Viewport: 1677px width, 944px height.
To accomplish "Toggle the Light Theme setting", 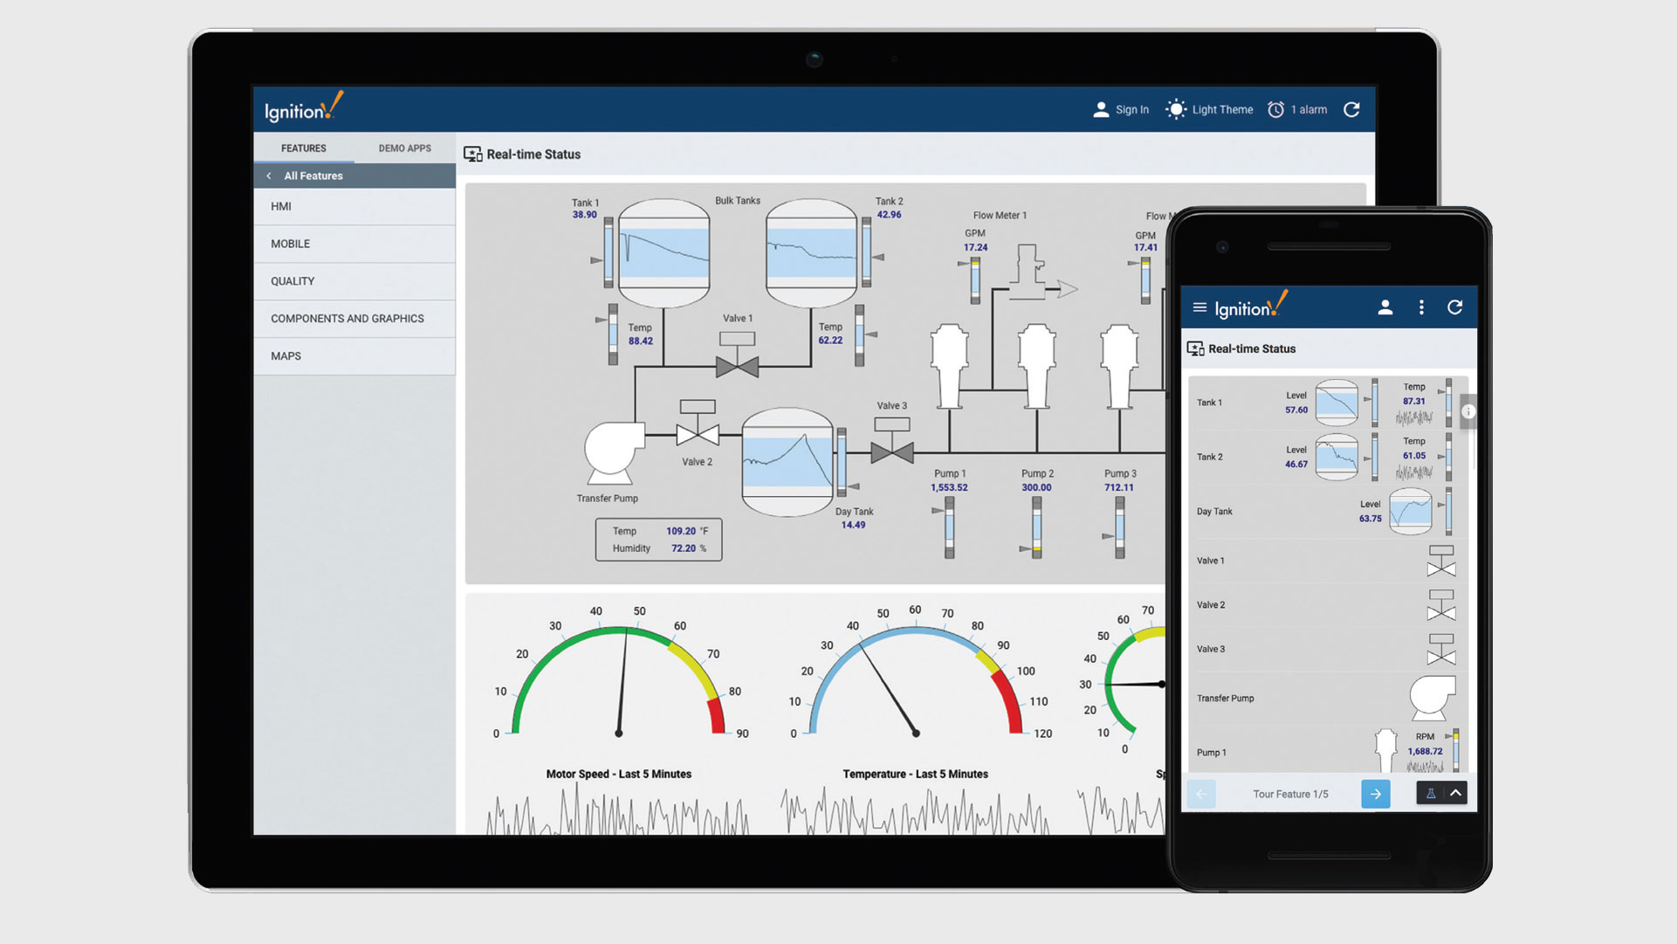I will coord(1221,109).
